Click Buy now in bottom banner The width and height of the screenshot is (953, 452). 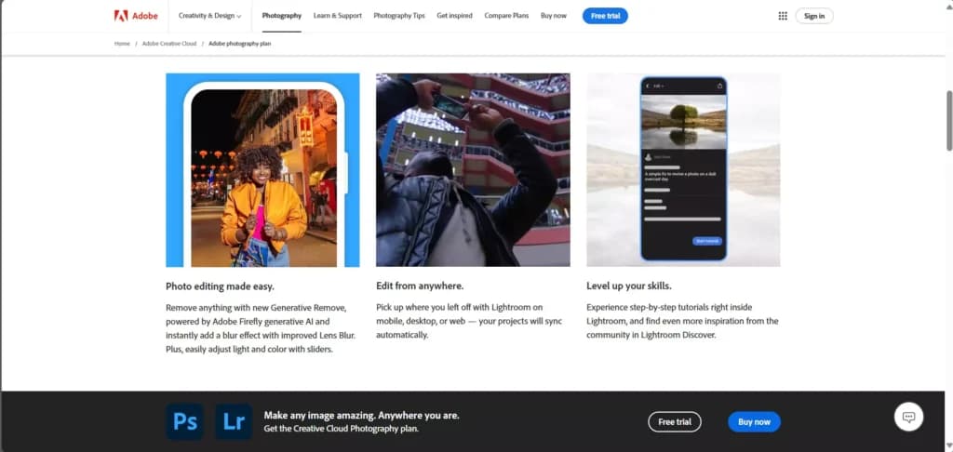754,421
